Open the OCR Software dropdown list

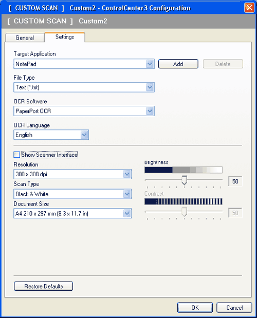pyautogui.click(x=150, y=111)
